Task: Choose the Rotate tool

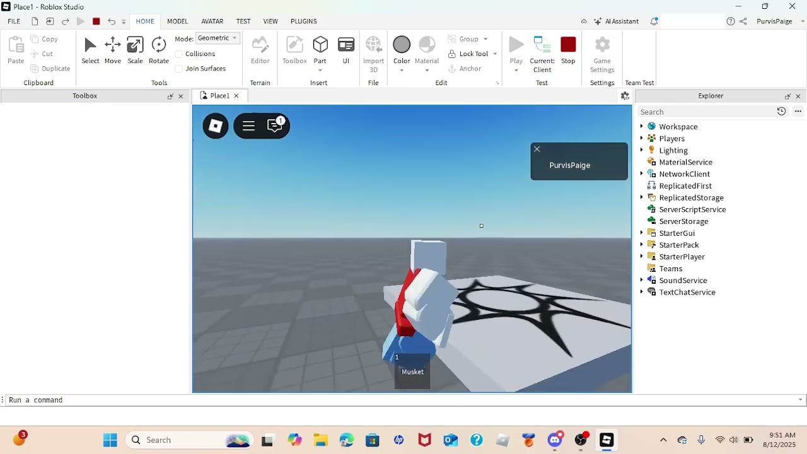Action: point(159,50)
